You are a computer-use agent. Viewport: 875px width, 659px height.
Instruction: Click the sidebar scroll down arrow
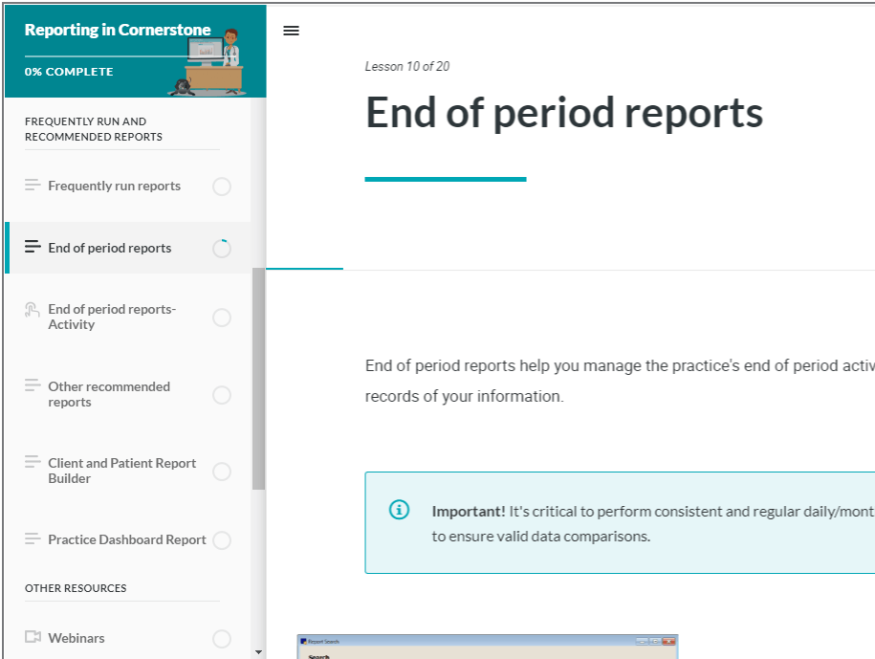258,651
